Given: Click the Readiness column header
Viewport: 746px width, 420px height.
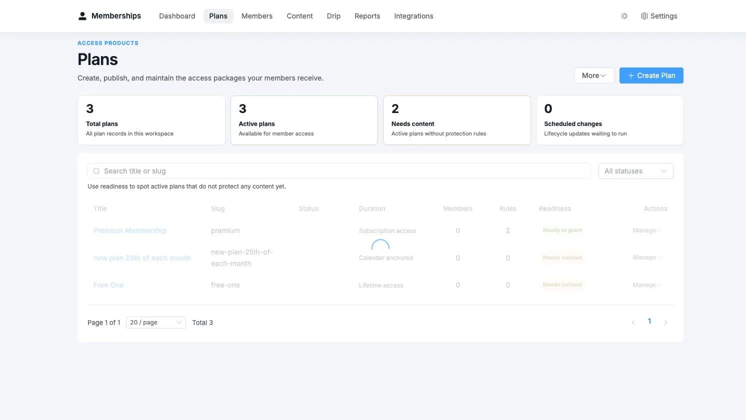Looking at the screenshot, I should coord(555,208).
